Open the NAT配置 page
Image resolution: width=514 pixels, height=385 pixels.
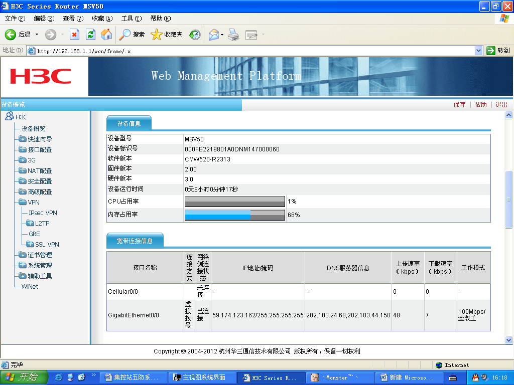click(40, 170)
